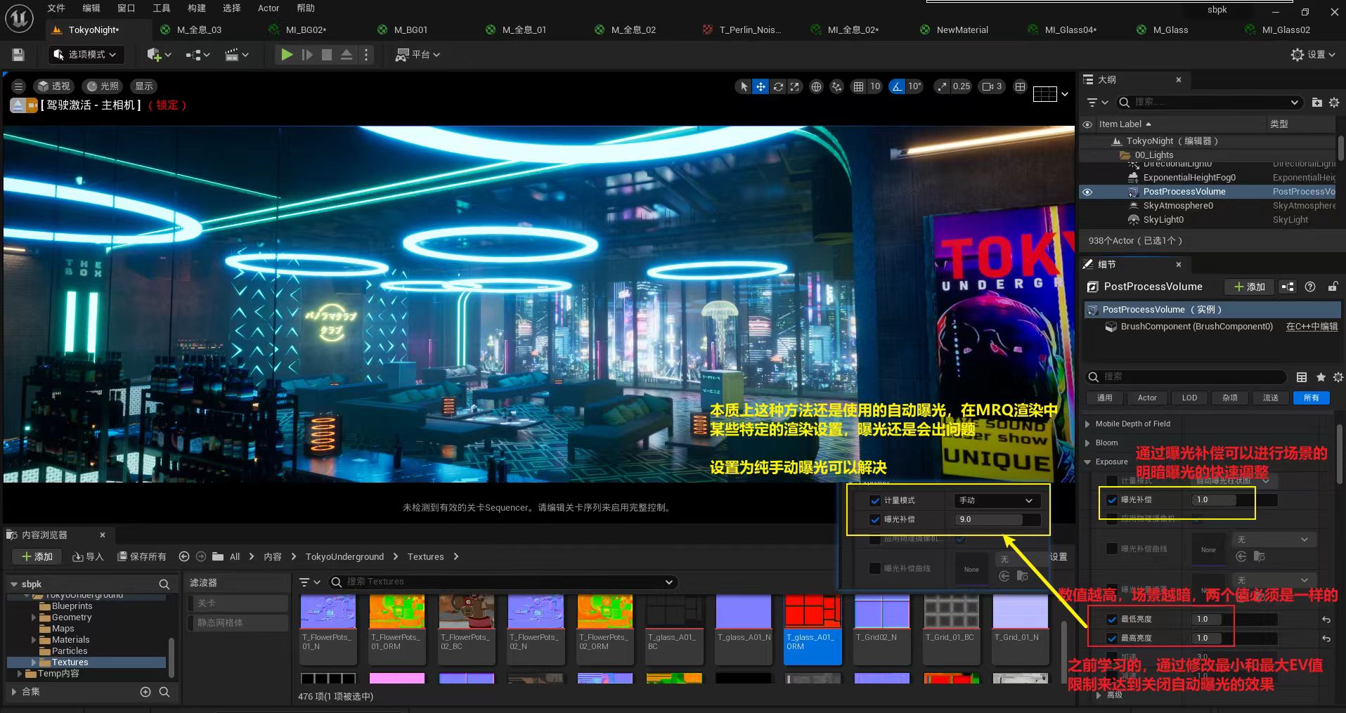Image resolution: width=1346 pixels, height=713 pixels.
Task: Reset 最高亮度 to its default value
Action: click(1326, 639)
